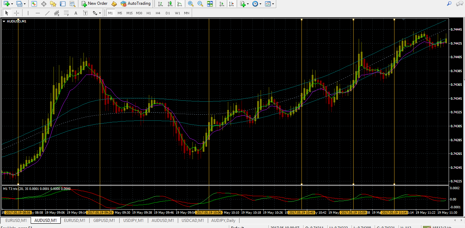Expand the Profiles dropdown arrow
This screenshot has height=228, width=465.
tap(25, 4)
